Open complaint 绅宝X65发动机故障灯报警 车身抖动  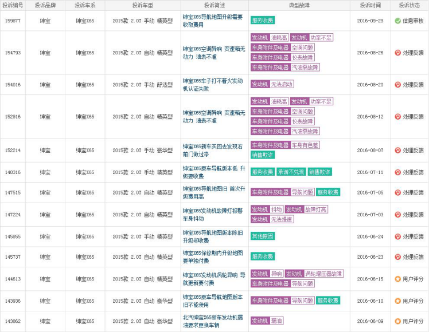(213, 215)
